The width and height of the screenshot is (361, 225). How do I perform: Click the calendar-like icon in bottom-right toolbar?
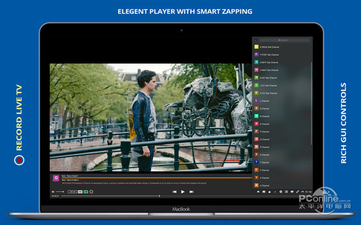[264, 192]
